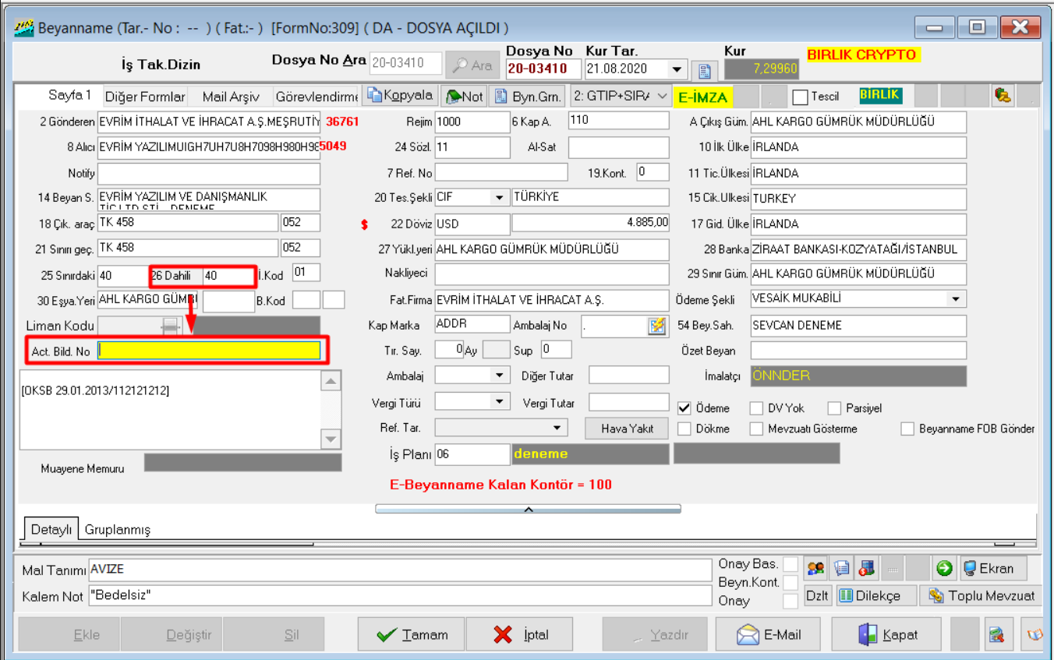Click the application icon in title bar

24,27
